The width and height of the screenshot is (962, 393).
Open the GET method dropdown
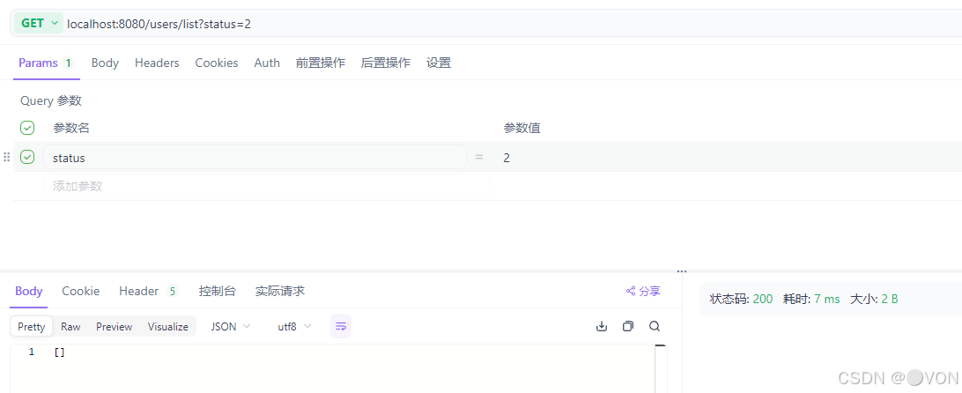coord(38,23)
